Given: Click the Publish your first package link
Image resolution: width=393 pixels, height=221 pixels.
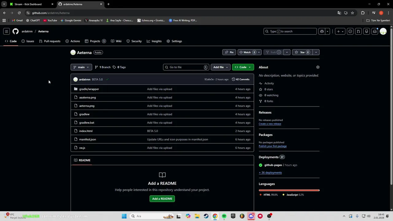Looking at the screenshot, I should coord(273,146).
